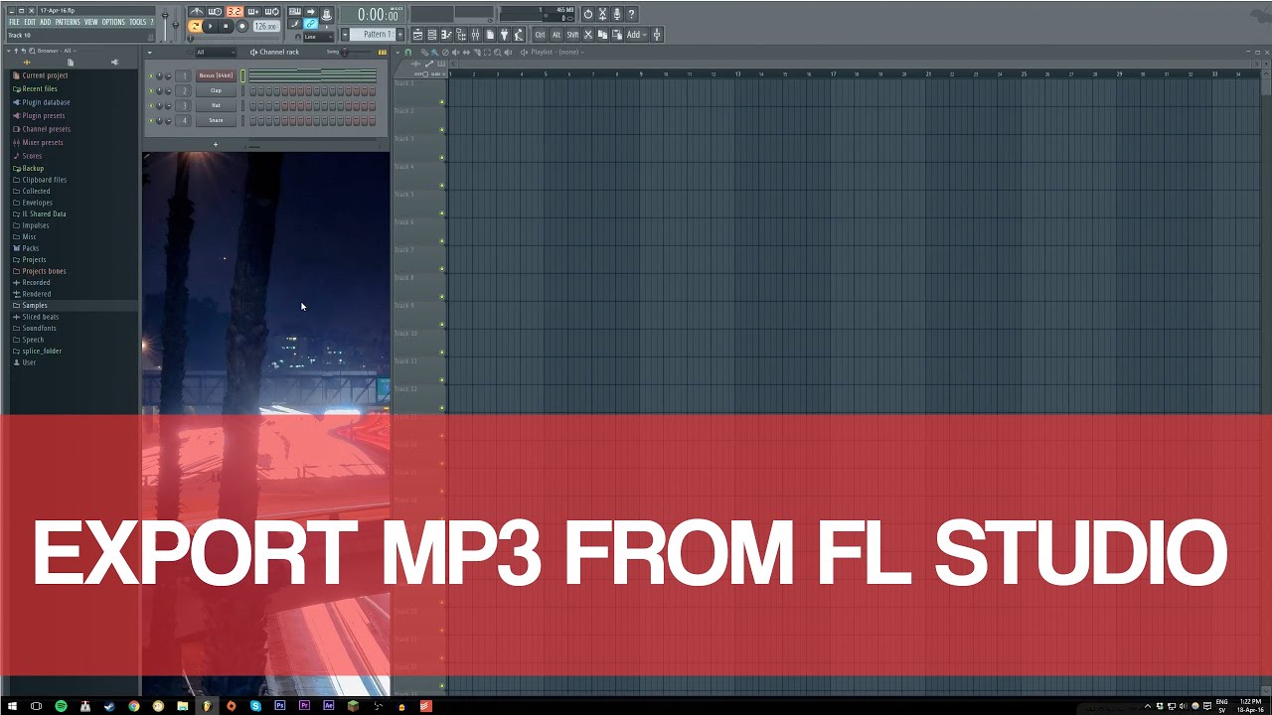Switch pattern/song play mode button

[x=195, y=26]
